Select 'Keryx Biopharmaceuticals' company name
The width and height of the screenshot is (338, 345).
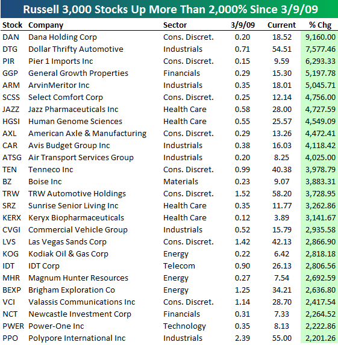(x=76, y=218)
